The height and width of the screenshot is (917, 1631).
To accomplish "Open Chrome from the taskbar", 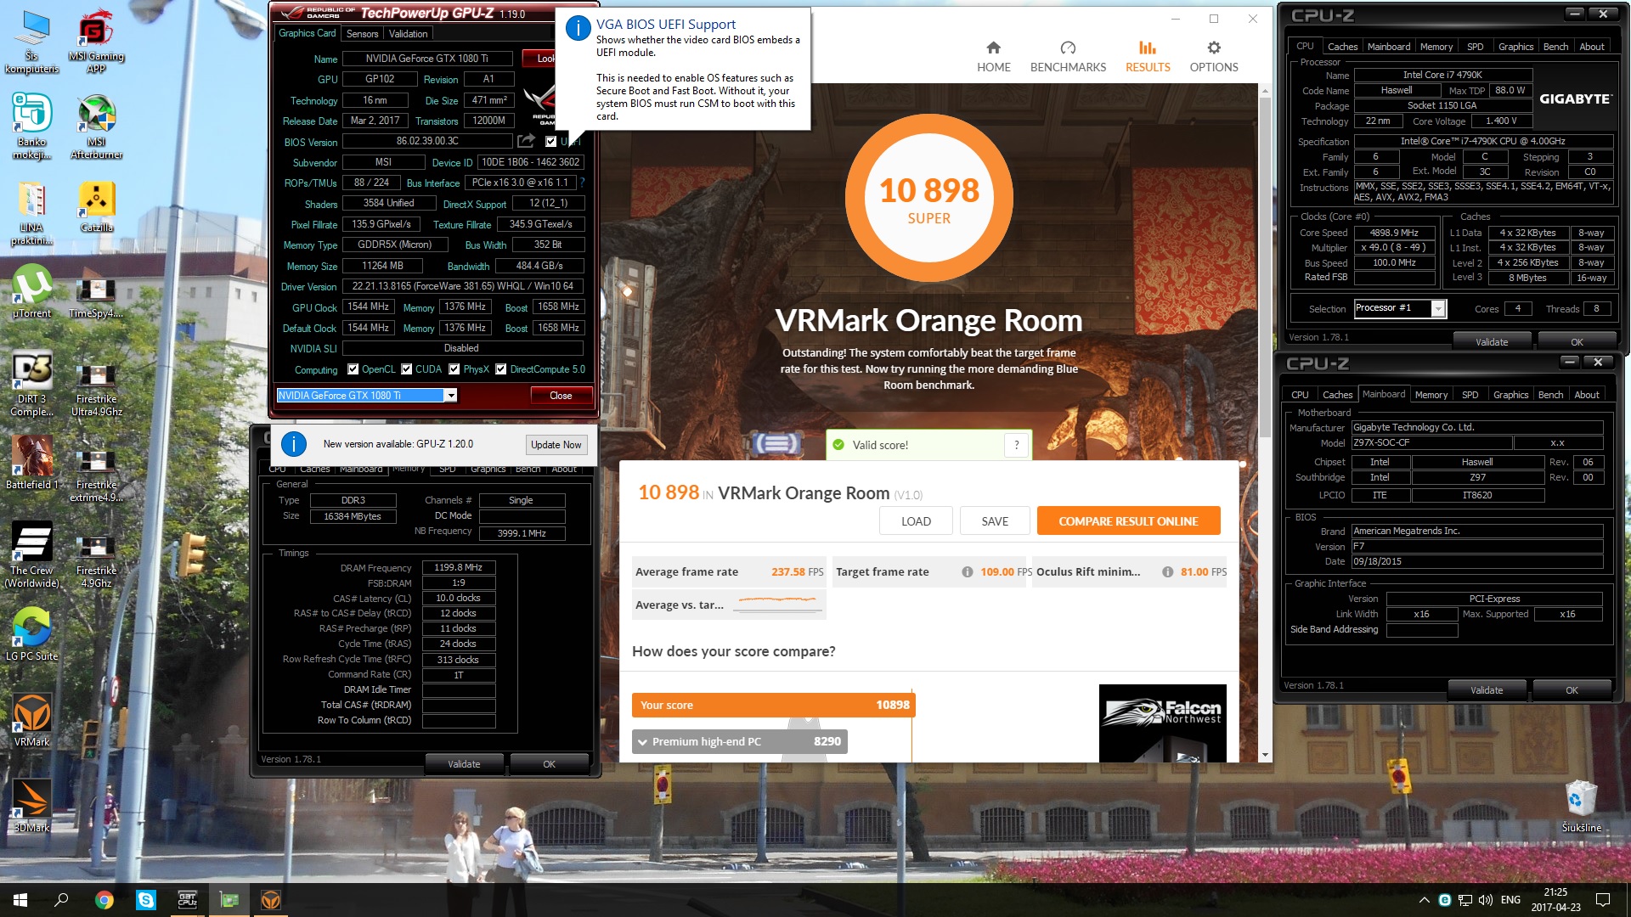I will [x=104, y=900].
